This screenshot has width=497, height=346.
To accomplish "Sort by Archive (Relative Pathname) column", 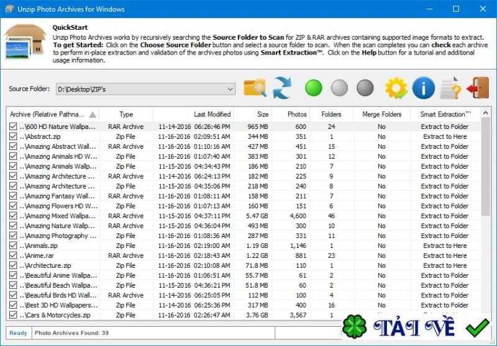I will point(53,114).
